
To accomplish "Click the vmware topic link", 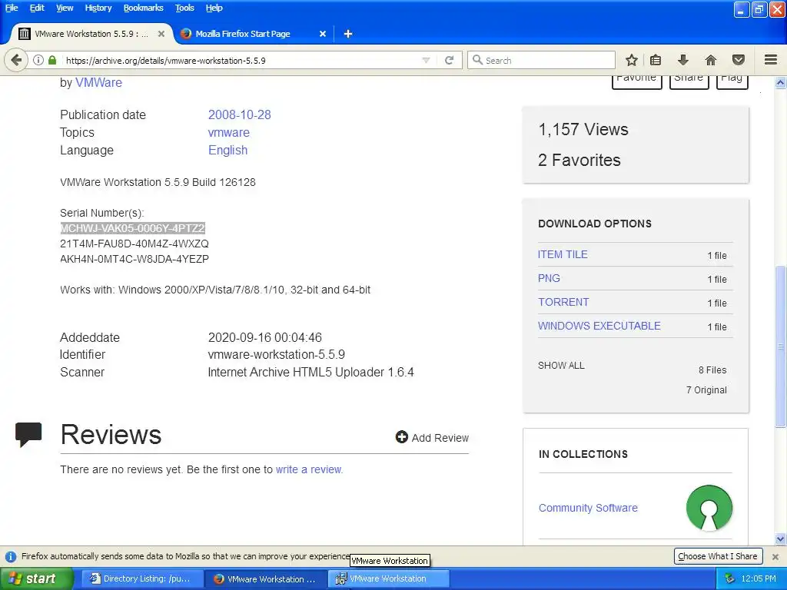I will click(228, 132).
